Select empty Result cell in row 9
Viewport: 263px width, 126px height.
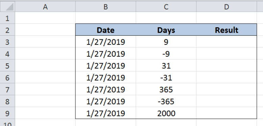[226, 113]
